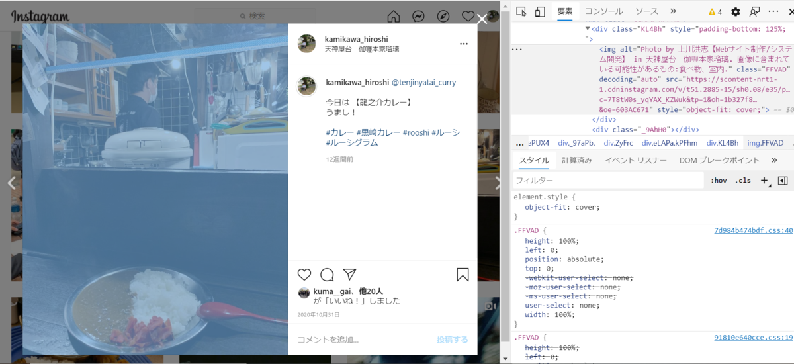Switch to the スタイル pane tab
The height and width of the screenshot is (364, 794).
[534, 160]
